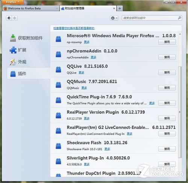Select the Extensions puzzle piece icon
The image size is (188, 183).
pyautogui.click(x=13, y=50)
